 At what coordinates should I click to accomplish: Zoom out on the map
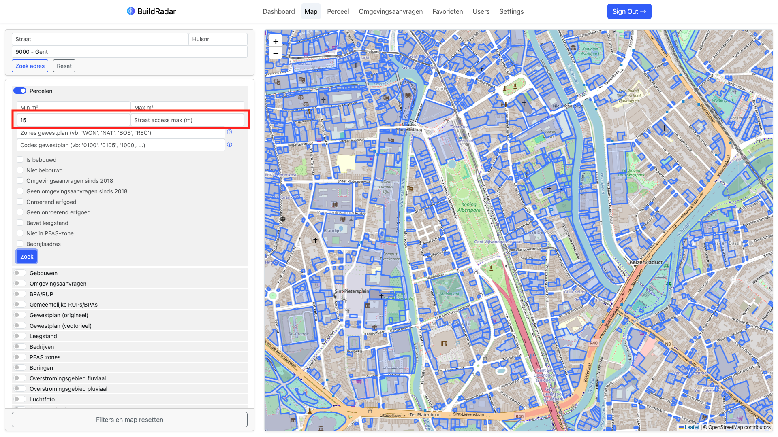tap(276, 53)
